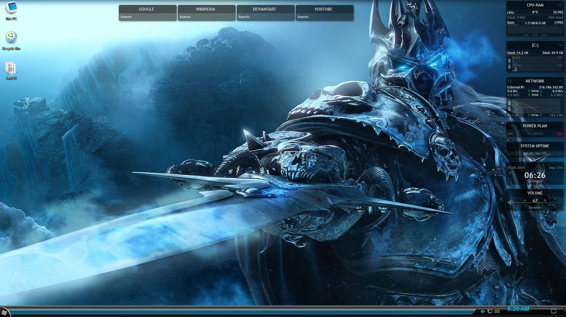This screenshot has width=566, height=317.
Task: Select the MAX power plan
Action: click(560, 133)
